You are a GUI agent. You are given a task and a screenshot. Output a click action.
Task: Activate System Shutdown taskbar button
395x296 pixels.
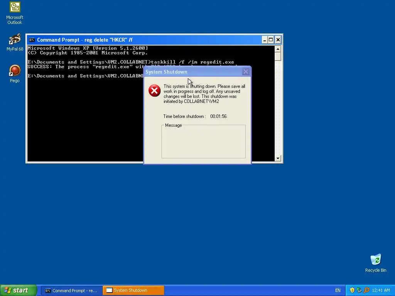(133, 291)
